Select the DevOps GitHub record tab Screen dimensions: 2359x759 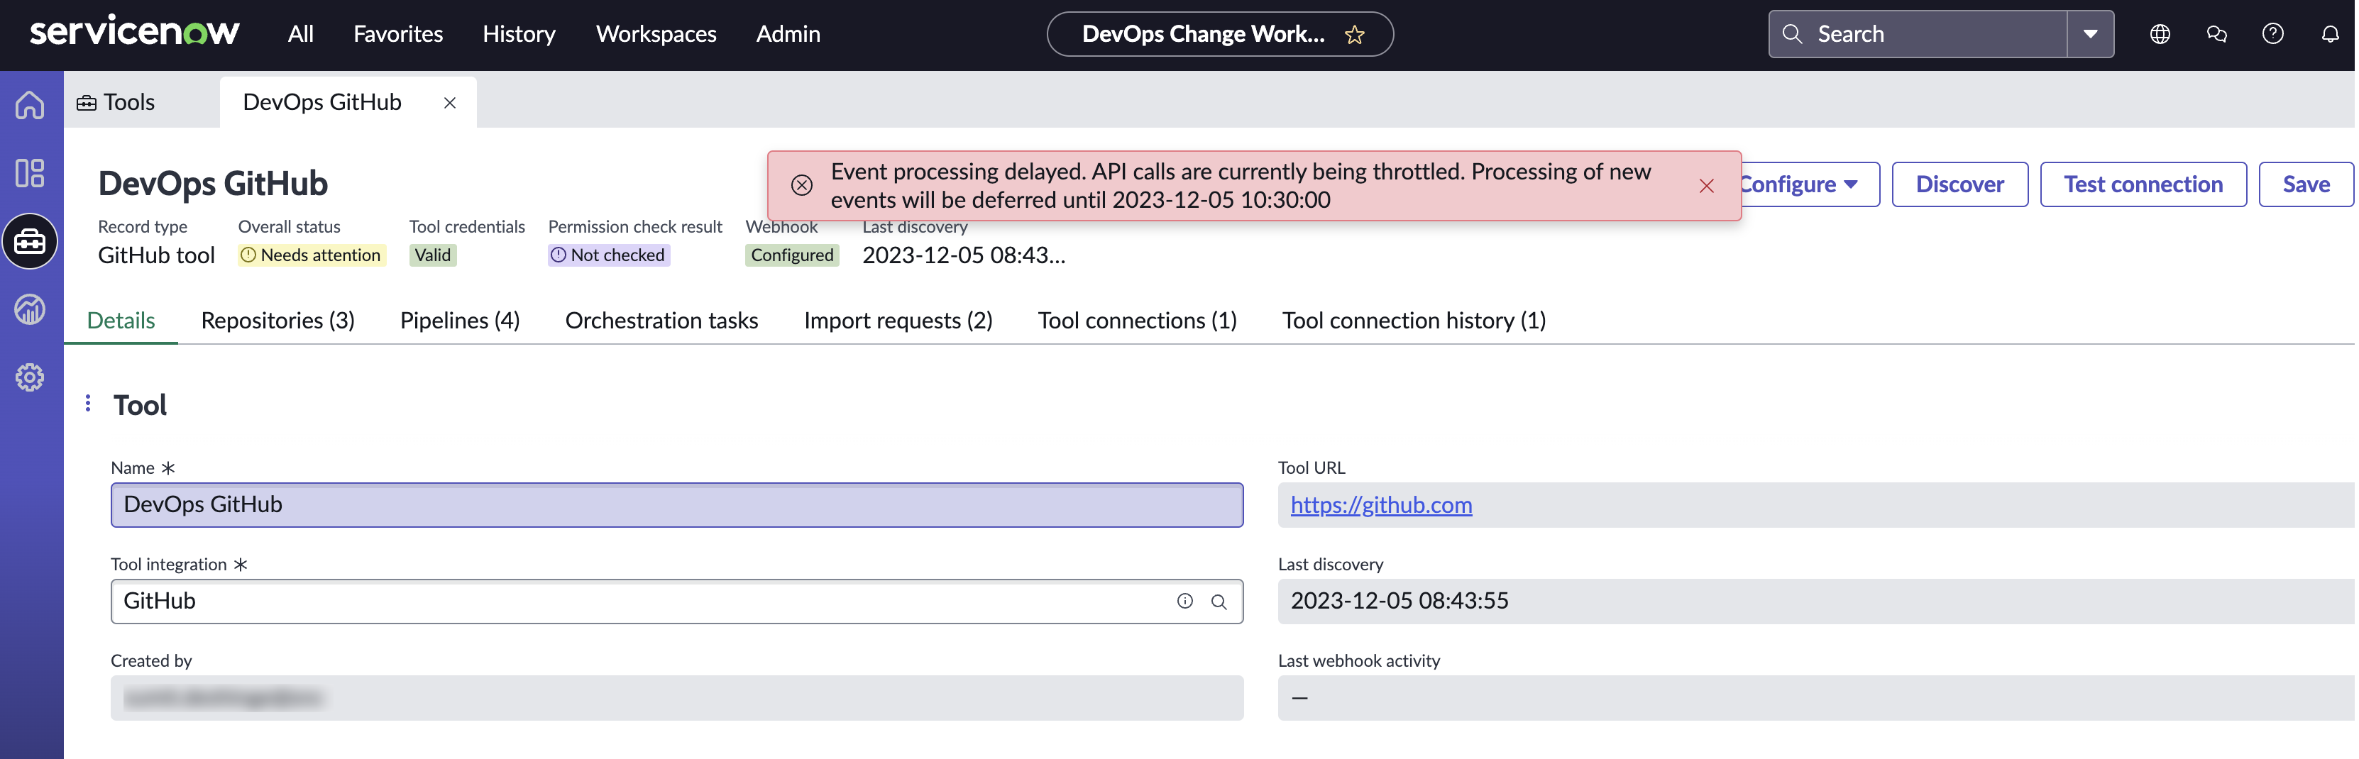tap(322, 103)
